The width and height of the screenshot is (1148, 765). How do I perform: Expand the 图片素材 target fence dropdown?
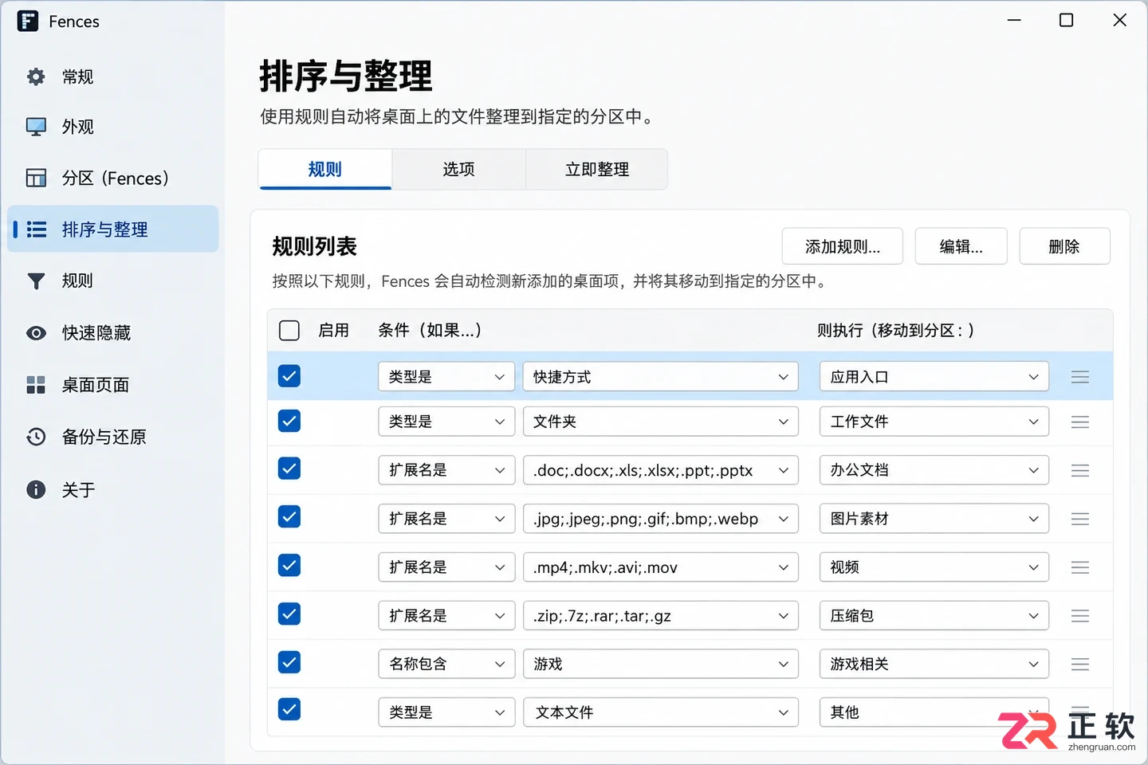point(934,519)
